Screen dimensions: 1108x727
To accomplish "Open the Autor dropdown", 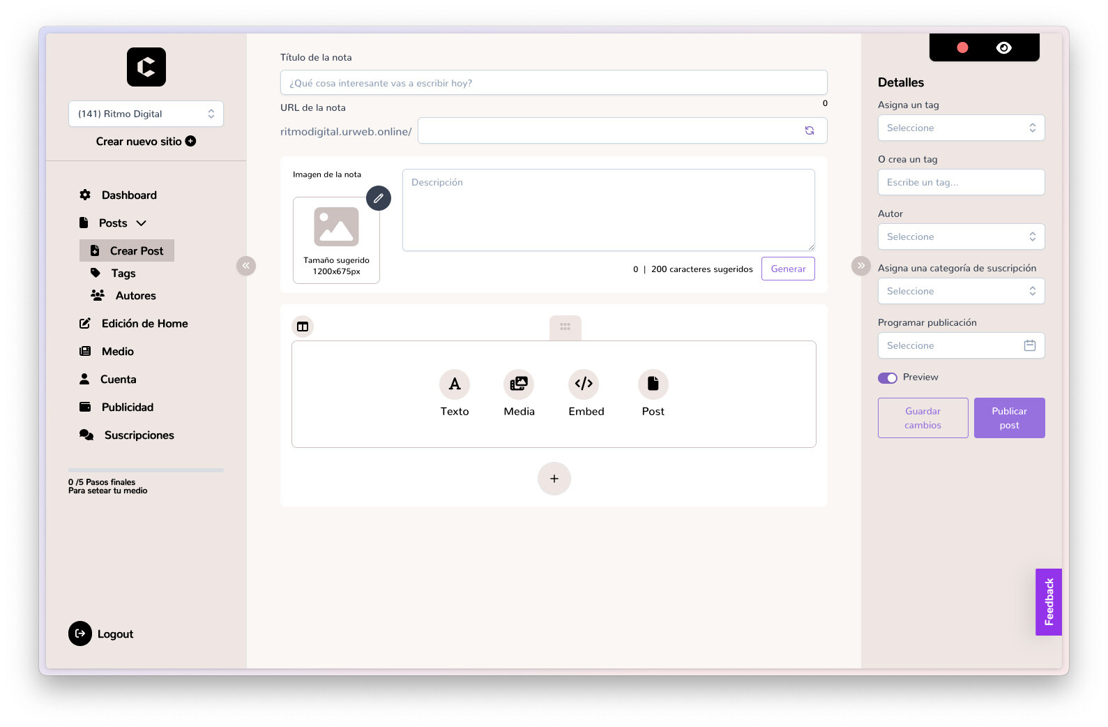I will click(961, 237).
